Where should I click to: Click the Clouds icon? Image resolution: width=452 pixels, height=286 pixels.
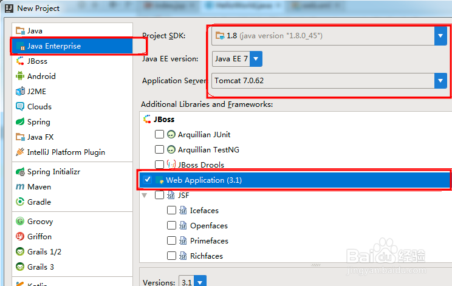(20, 106)
